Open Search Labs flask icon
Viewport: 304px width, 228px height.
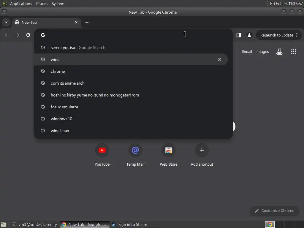click(x=279, y=52)
